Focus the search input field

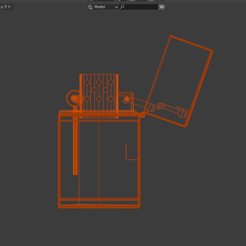click(141, 7)
